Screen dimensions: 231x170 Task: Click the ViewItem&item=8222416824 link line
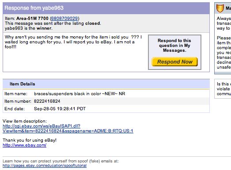click(68, 131)
